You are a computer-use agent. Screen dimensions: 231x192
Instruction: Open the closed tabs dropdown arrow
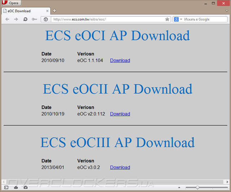[x=227, y=11]
